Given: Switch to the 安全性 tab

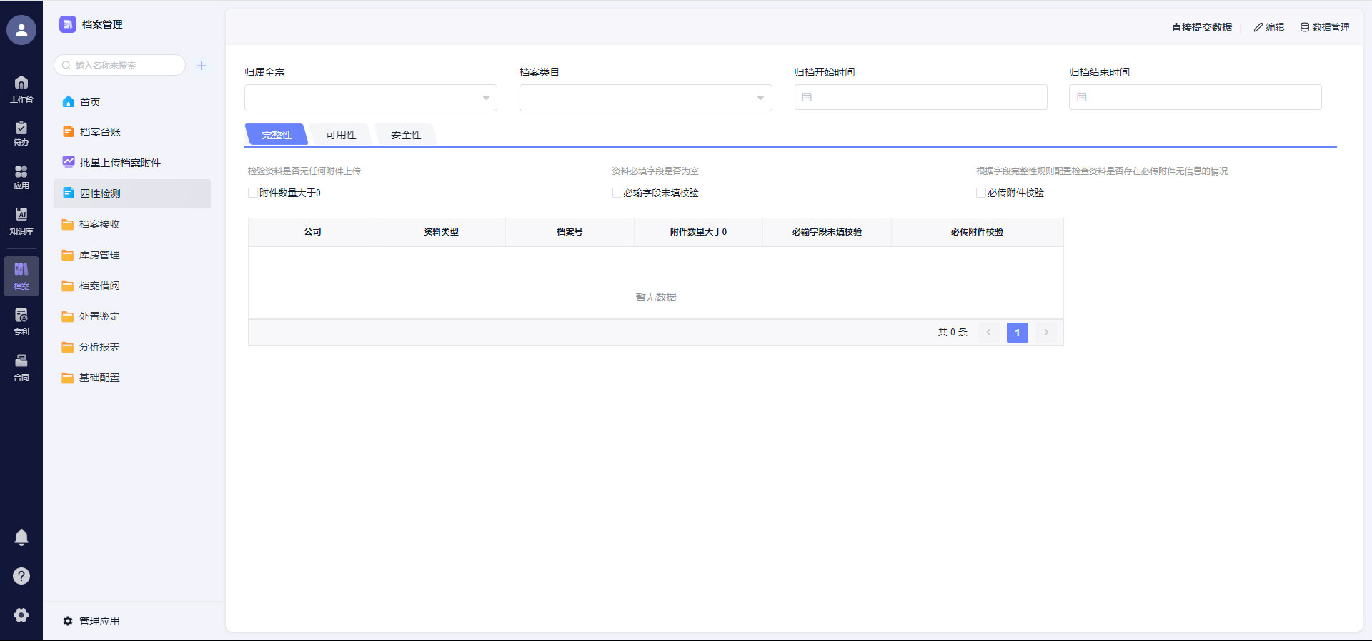Looking at the screenshot, I should tap(406, 135).
